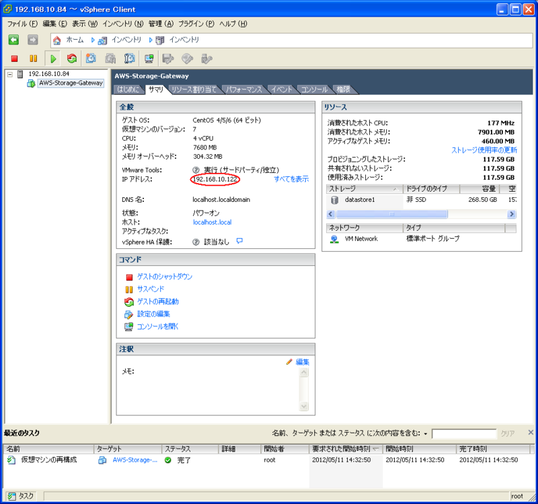Open the プラグイン (P) menu

[x=196, y=24]
